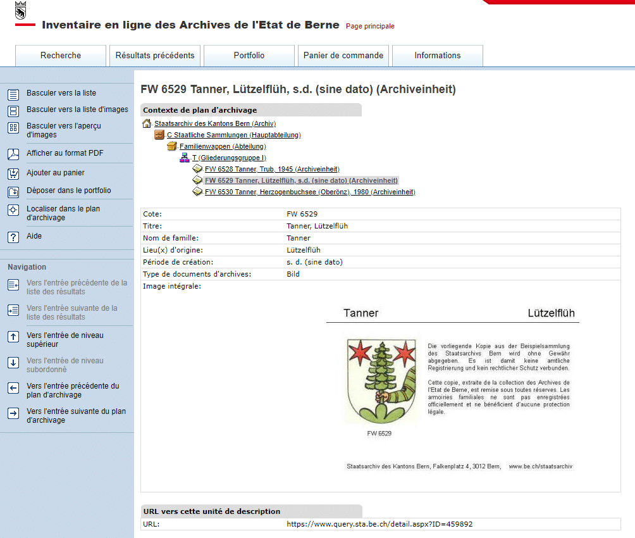Click the Titre value 'Tanner, Lützelflüh'
The image size is (635, 538).
pos(317,226)
